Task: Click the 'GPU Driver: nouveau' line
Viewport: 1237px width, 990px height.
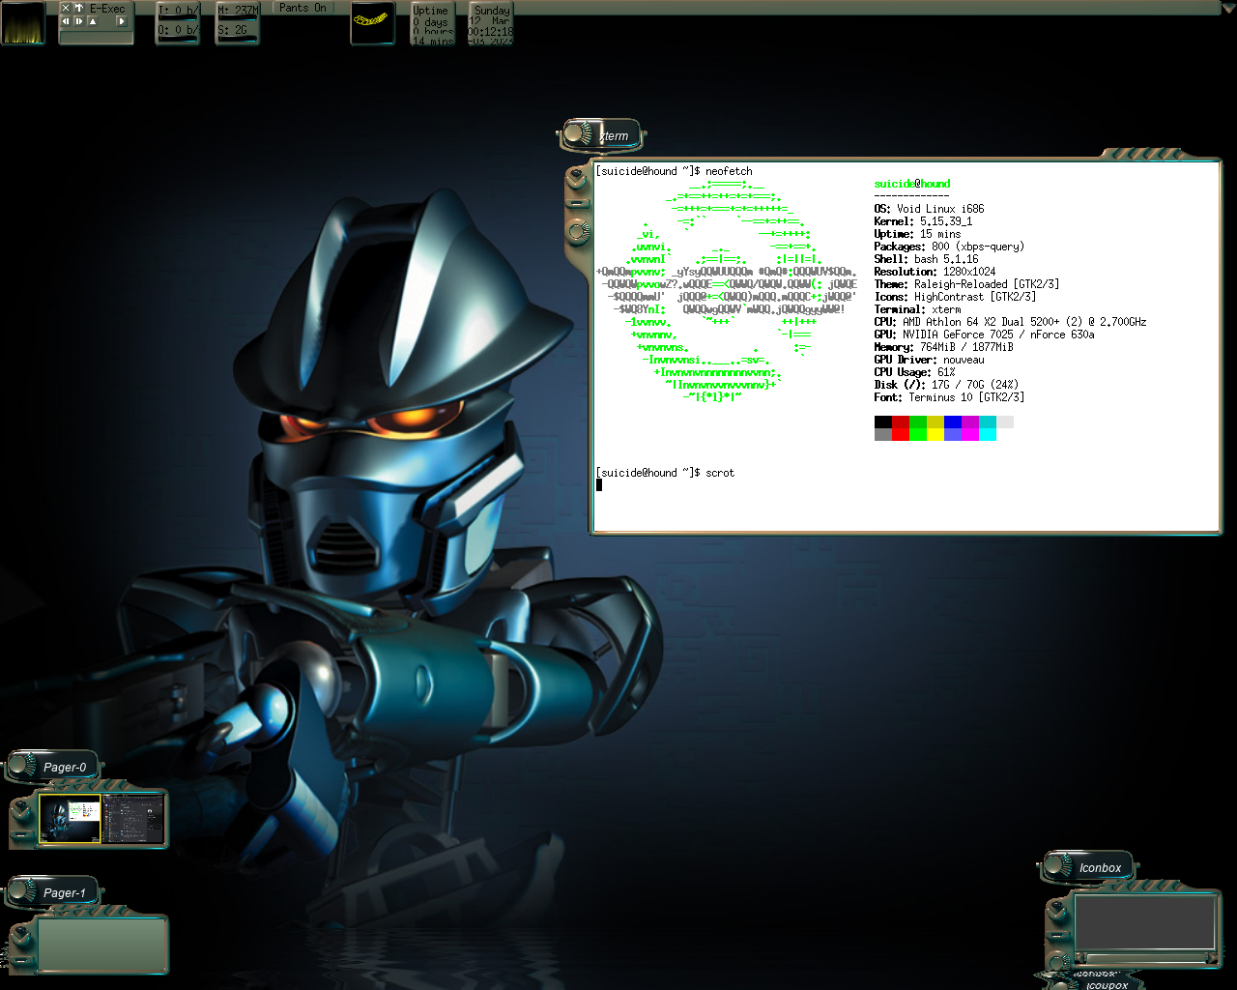Action: pyautogui.click(x=929, y=360)
